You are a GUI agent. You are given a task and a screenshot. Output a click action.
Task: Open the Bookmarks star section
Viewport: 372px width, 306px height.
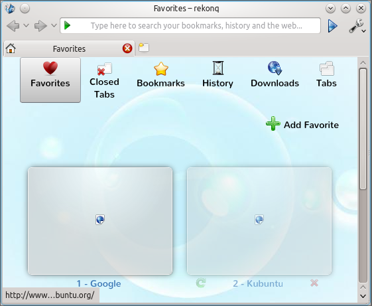point(161,75)
